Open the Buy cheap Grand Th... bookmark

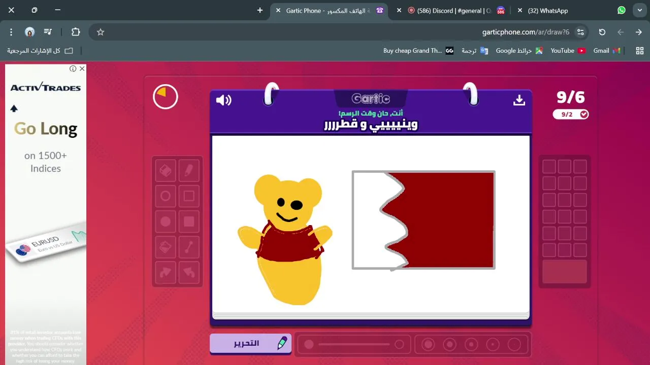tap(418, 51)
